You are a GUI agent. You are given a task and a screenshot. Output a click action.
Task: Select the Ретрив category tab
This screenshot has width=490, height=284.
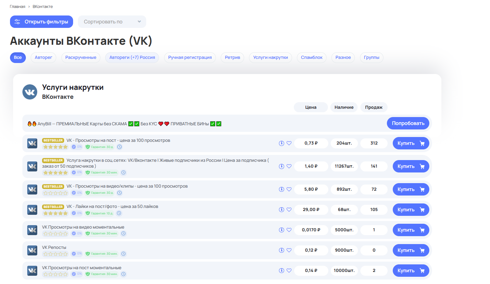tap(232, 57)
